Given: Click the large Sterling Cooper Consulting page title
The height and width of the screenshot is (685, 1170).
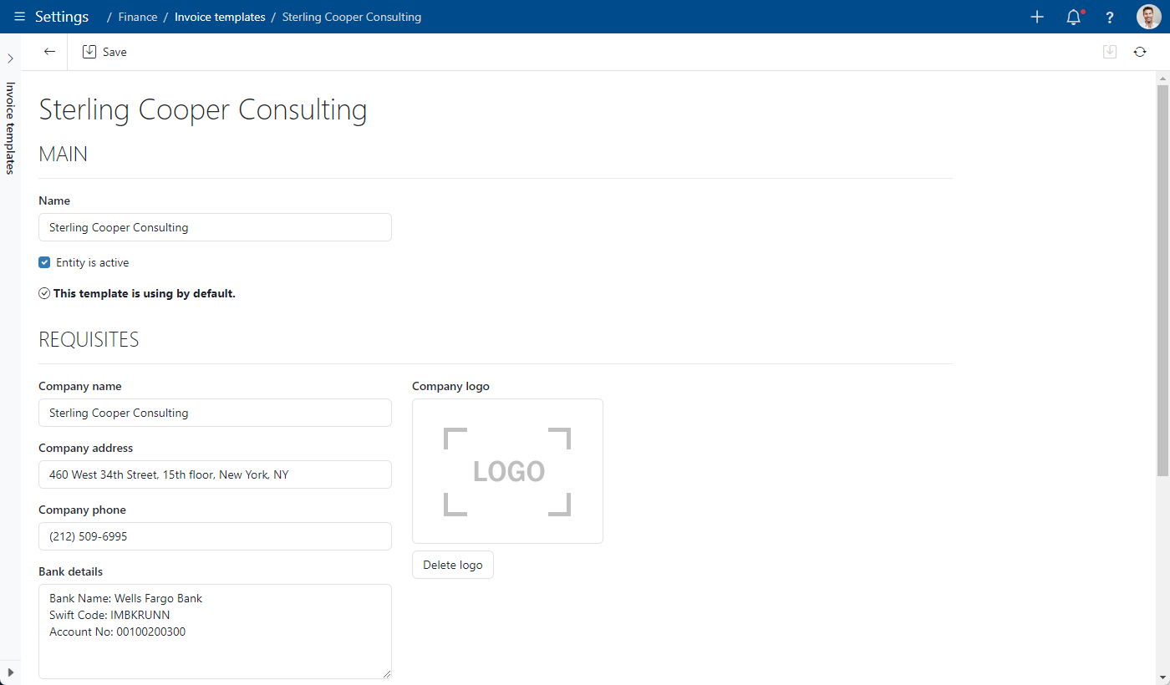Looking at the screenshot, I should (203, 110).
